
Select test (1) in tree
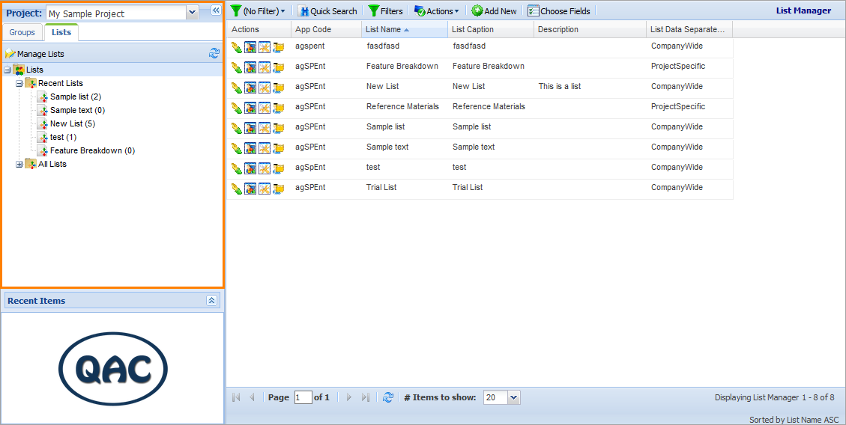(63, 138)
